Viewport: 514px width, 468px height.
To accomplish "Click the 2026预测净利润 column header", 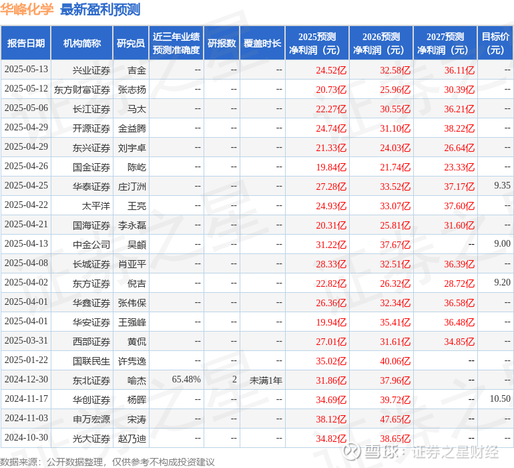I will tap(381, 43).
